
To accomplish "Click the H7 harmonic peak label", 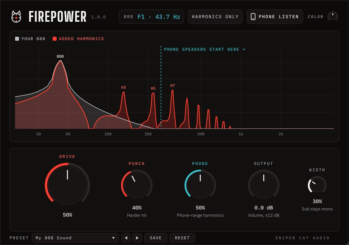I will pos(173,86).
